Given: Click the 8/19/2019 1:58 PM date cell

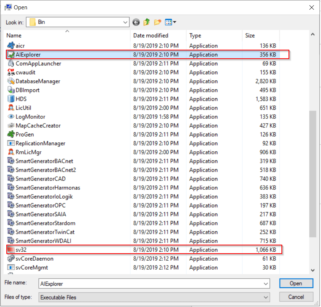Looking at the screenshot, I should pos(156,117).
